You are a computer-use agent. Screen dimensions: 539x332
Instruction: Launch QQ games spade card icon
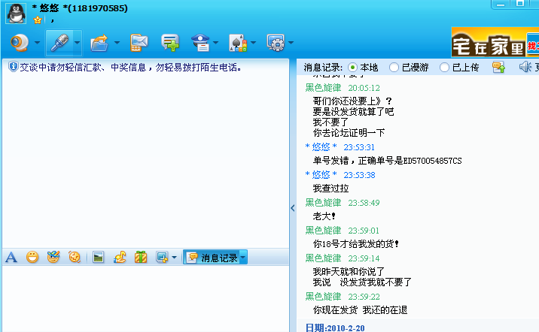coord(238,43)
